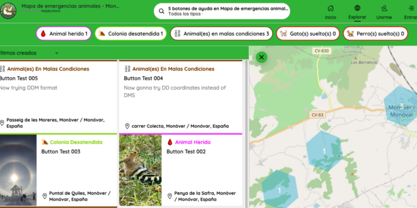The width and height of the screenshot is (417, 208).
Task: Click the CV-830 road label on map
Action: 321,50
